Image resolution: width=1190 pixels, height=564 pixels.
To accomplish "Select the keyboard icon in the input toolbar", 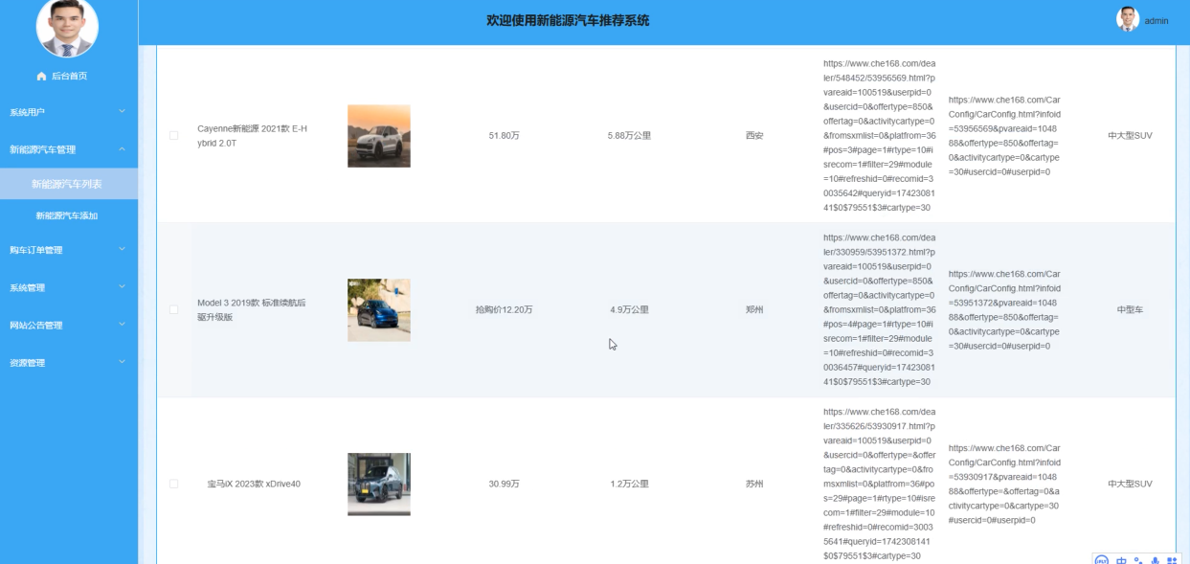I will pos(1172,561).
